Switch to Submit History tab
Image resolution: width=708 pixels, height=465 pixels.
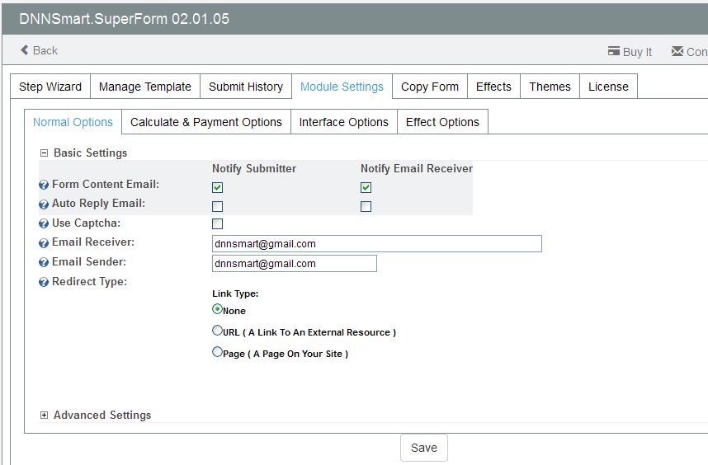tap(246, 86)
